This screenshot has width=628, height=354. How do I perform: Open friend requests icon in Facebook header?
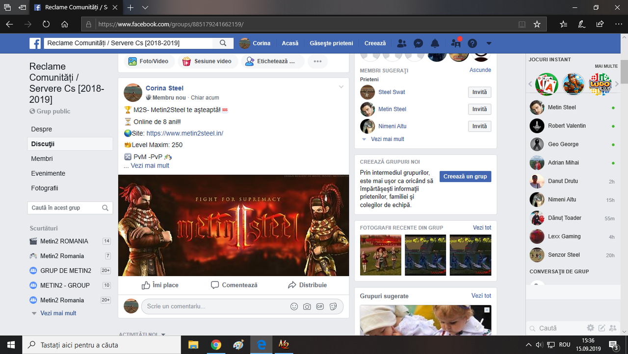click(402, 43)
